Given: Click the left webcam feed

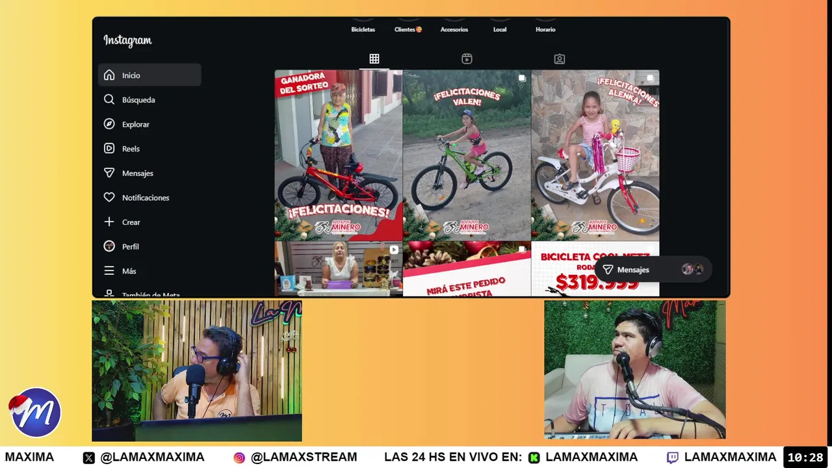Looking at the screenshot, I should point(197,370).
